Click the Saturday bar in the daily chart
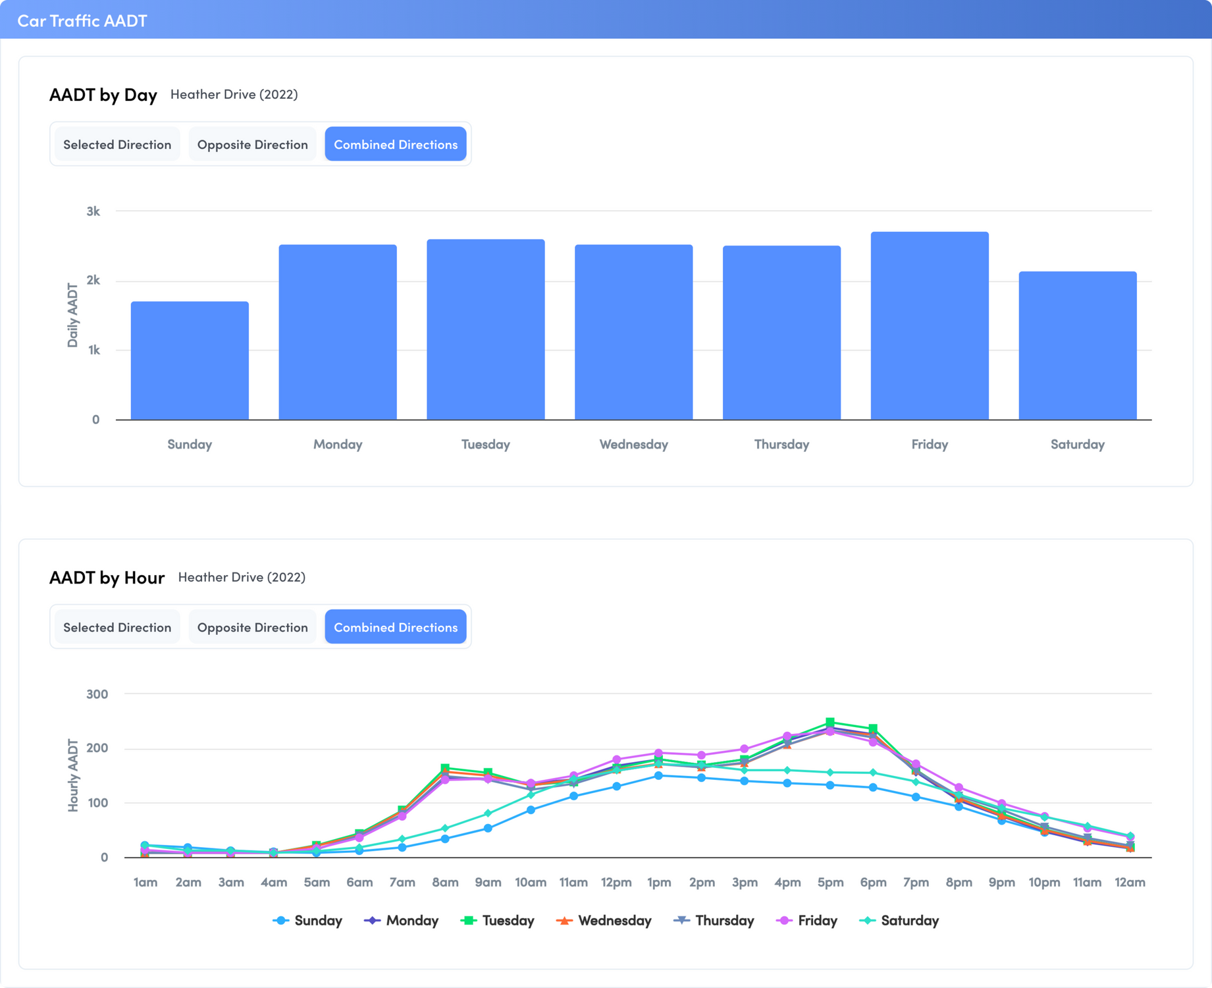The image size is (1212, 988). tap(1078, 346)
